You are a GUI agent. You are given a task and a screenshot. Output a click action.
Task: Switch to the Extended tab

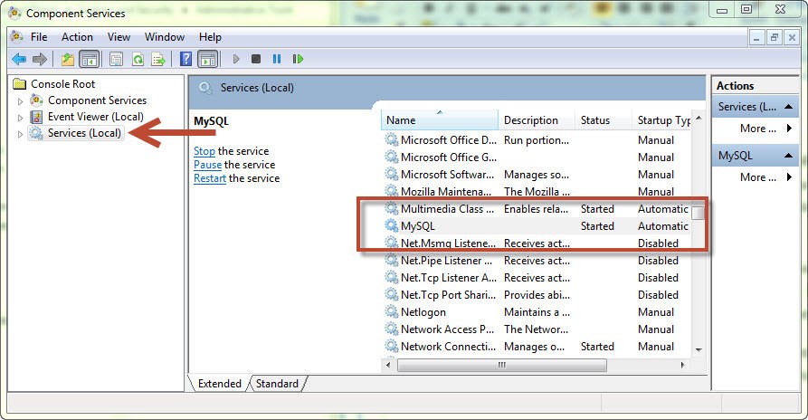(x=220, y=384)
